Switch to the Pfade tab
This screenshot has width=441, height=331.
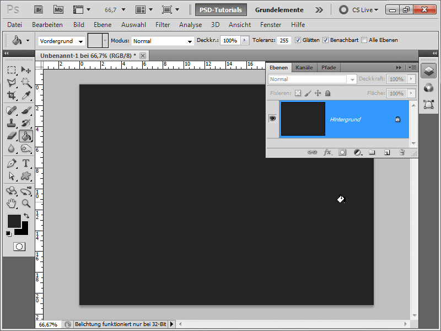pos(329,67)
